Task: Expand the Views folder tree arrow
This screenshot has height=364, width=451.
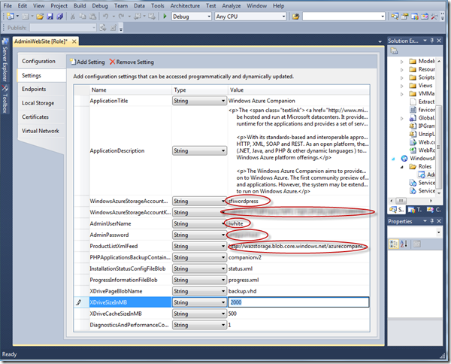Action: coord(402,86)
